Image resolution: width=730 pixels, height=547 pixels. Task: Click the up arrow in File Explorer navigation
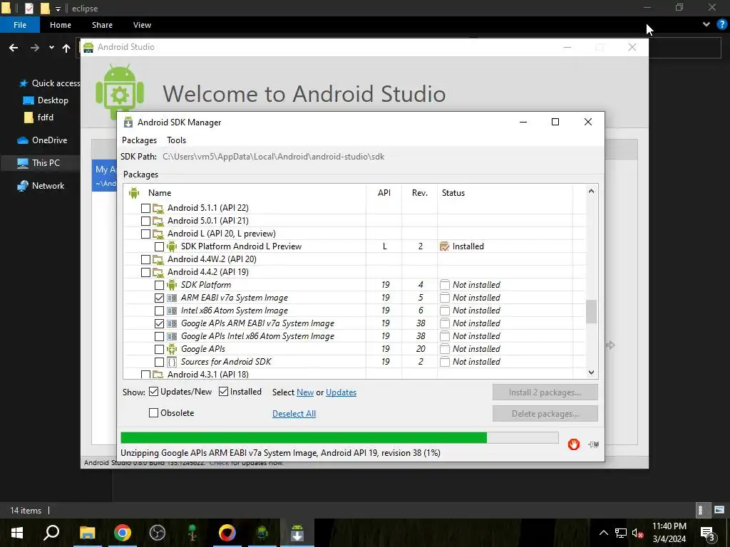pyautogui.click(x=66, y=48)
